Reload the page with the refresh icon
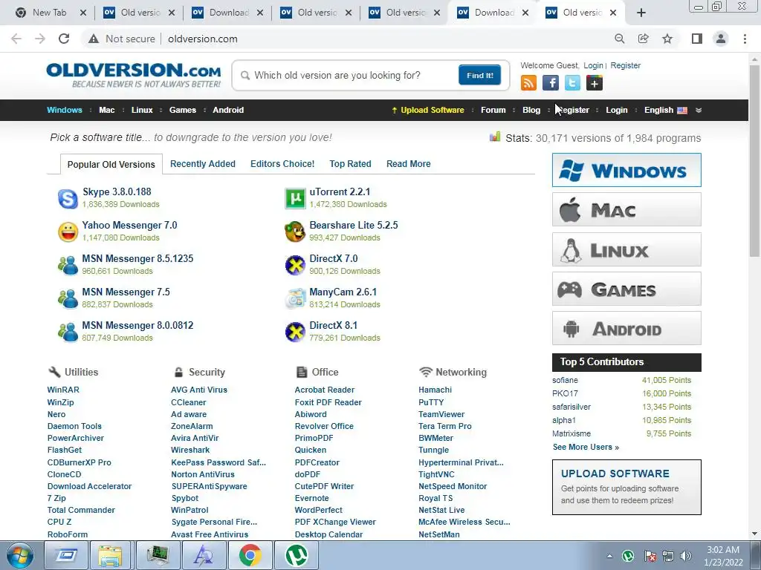This screenshot has height=570, width=761. (x=64, y=39)
